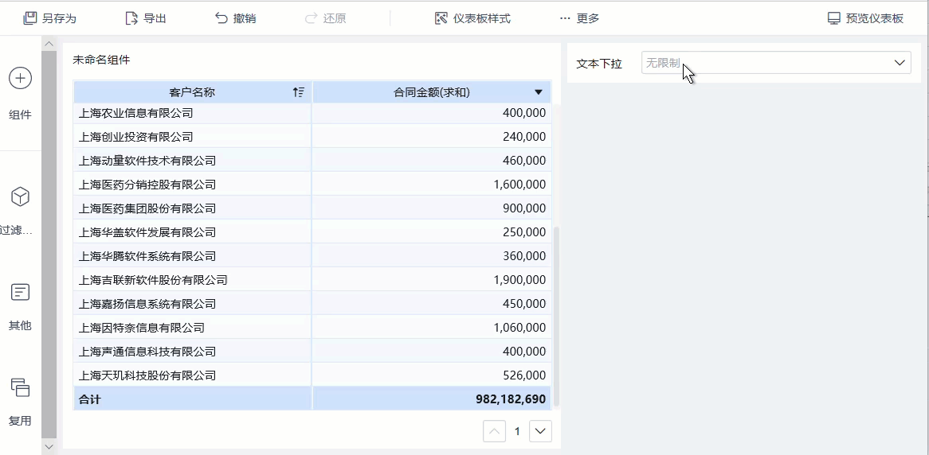Sort by customer name (客户名称) column icon
The width and height of the screenshot is (929, 455).
click(x=299, y=92)
